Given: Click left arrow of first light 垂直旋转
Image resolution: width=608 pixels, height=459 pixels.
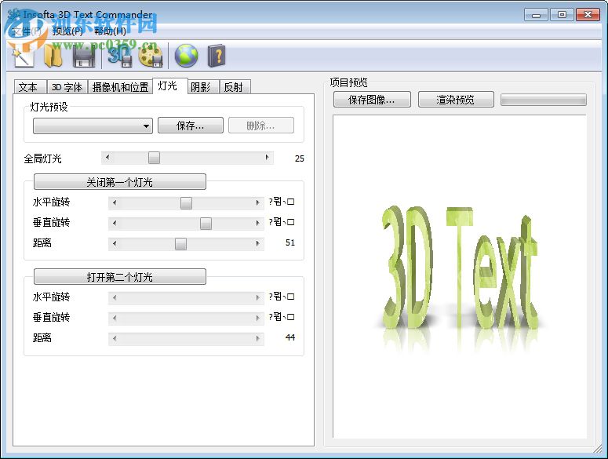Looking at the screenshot, I should [115, 224].
